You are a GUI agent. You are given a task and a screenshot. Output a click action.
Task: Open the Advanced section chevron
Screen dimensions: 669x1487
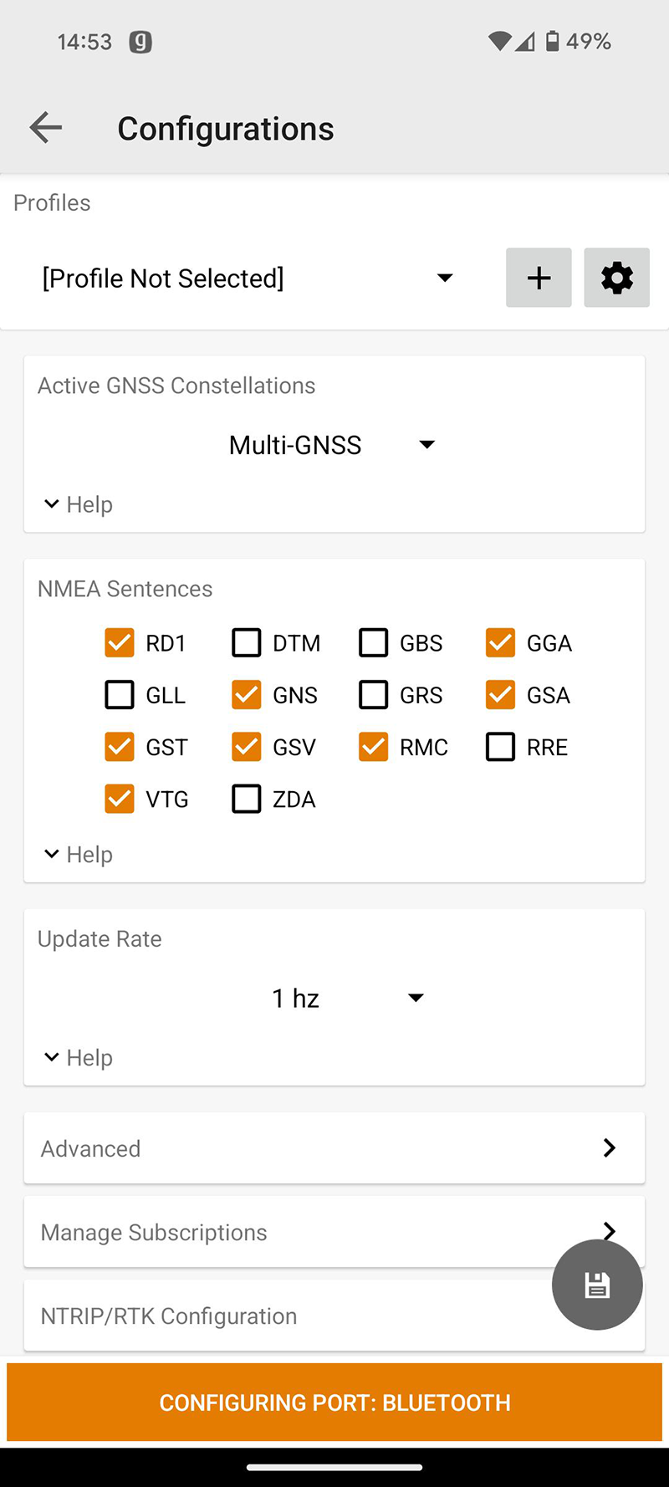click(609, 1148)
